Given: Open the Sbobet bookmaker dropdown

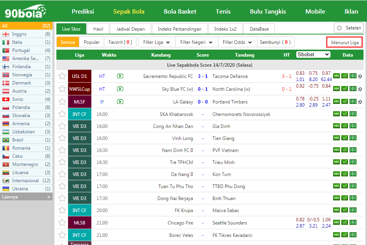Looking at the screenshot, I should coord(313,55).
